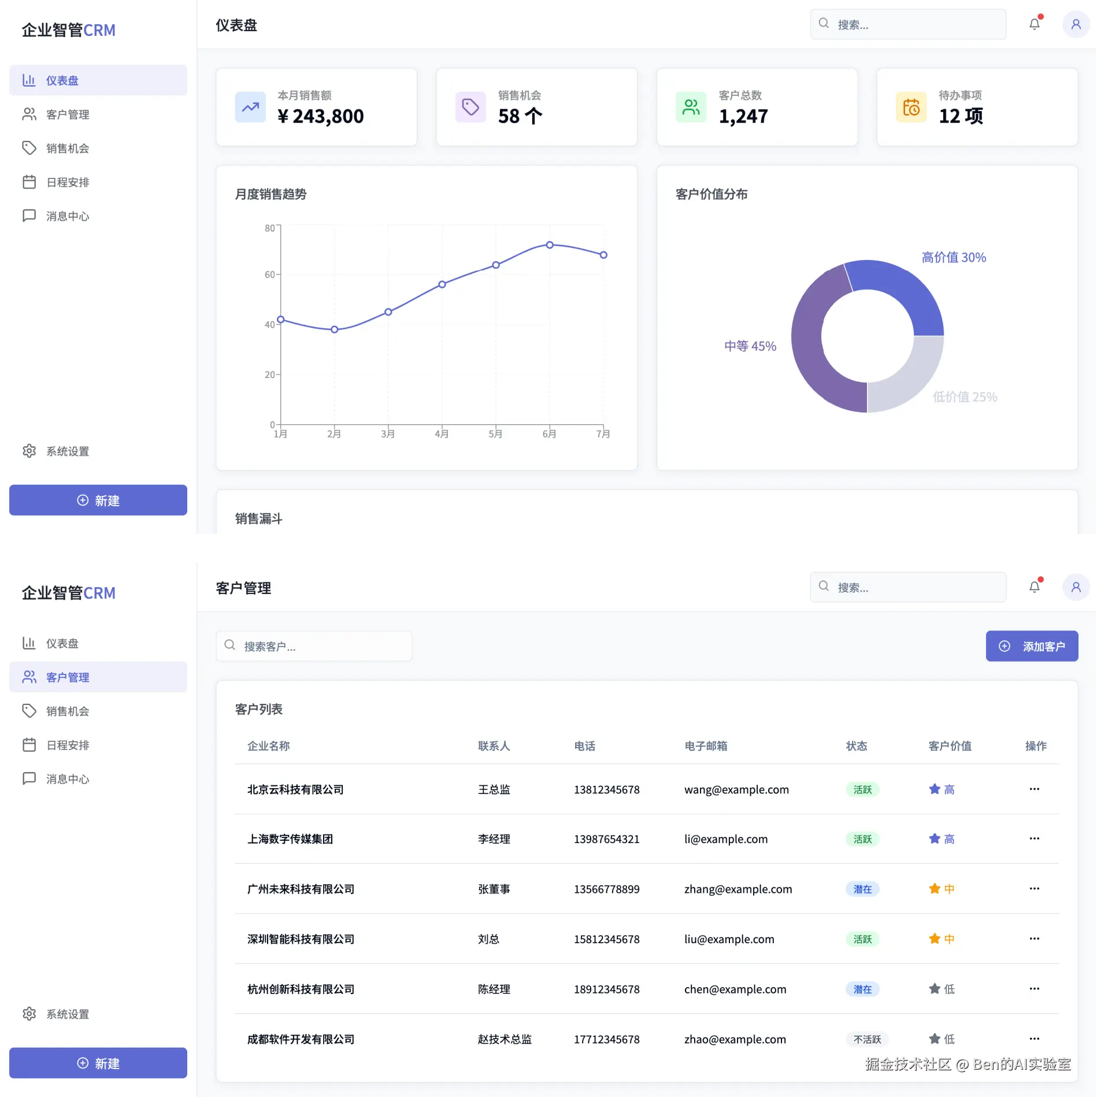Open 系统设置 in lower 客户管理 sidebar

[98, 1014]
